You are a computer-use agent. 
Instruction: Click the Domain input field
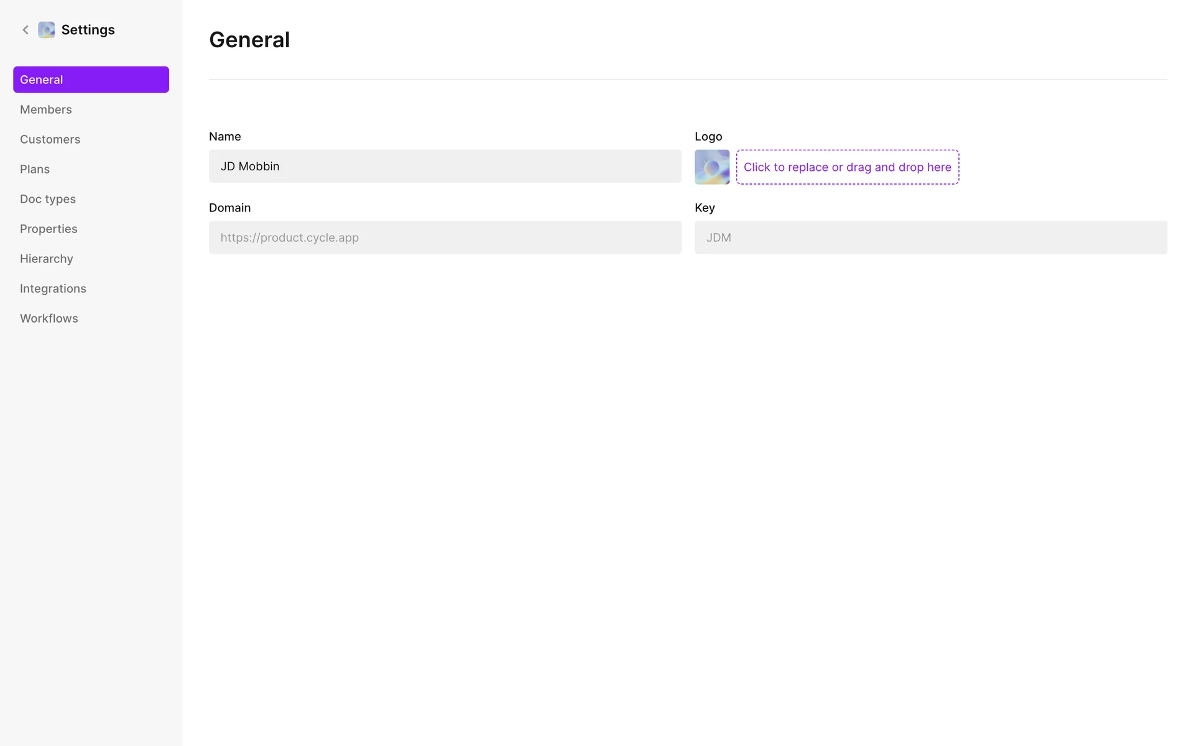(445, 237)
